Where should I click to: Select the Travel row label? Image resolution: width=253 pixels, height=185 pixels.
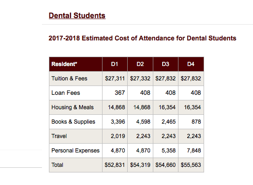point(59,136)
